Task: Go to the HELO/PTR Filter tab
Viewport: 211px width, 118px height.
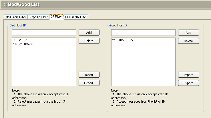Action: 76,17
